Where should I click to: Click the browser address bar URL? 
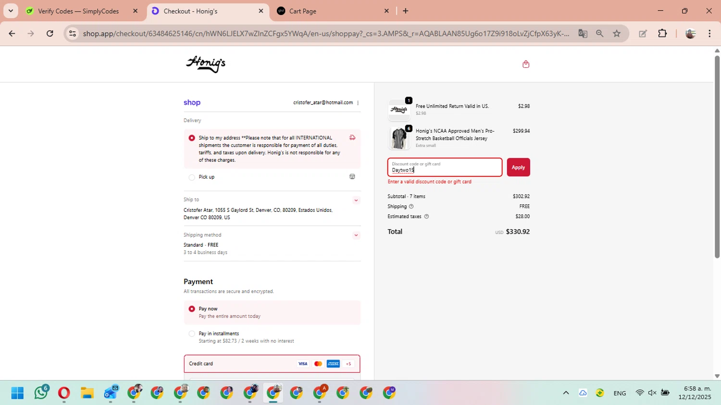coord(326,34)
